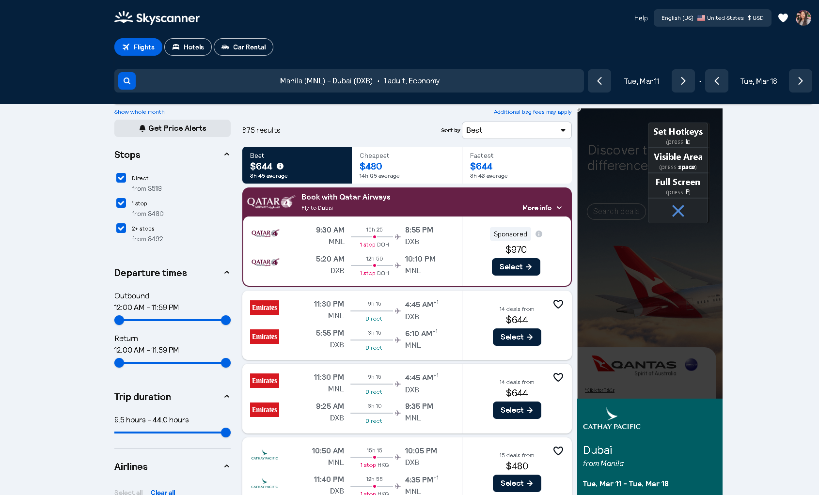The image size is (819, 495).
Task: Click the Tue, Mar 11 departure date
Action: [642, 81]
